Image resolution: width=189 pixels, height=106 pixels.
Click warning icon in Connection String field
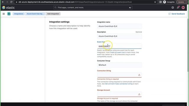[x=139, y=75]
